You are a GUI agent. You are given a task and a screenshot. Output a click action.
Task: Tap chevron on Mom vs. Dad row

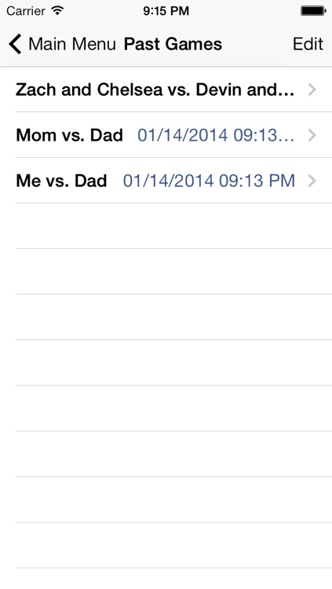[312, 135]
